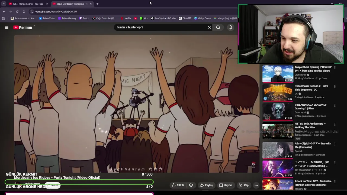347x195 pixels.
Task: Open Ana Sayfa HBO Max bookmark
Action: (163, 18)
